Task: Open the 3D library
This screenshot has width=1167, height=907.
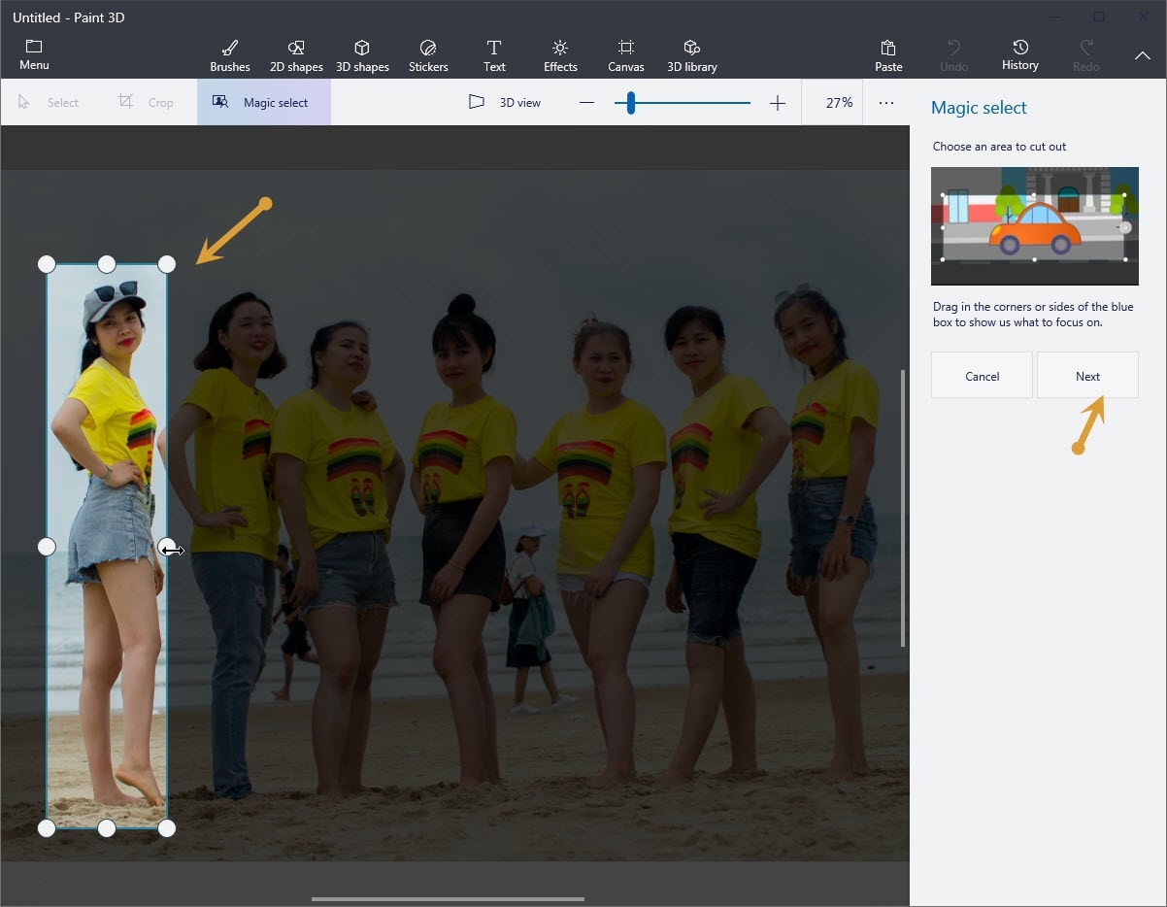Action: click(692, 55)
